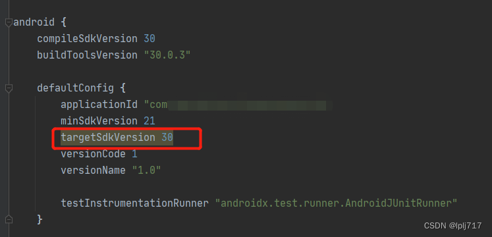
Task: Click the compileSdkVersion property name
Action: pos(87,39)
